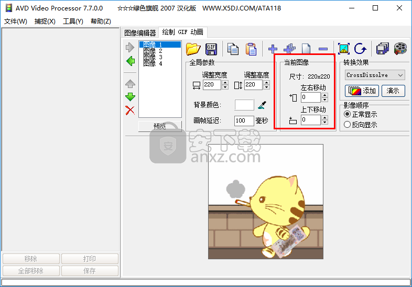Click the gray right arrow icon
This screenshot has width=412, height=287.
[130, 48]
